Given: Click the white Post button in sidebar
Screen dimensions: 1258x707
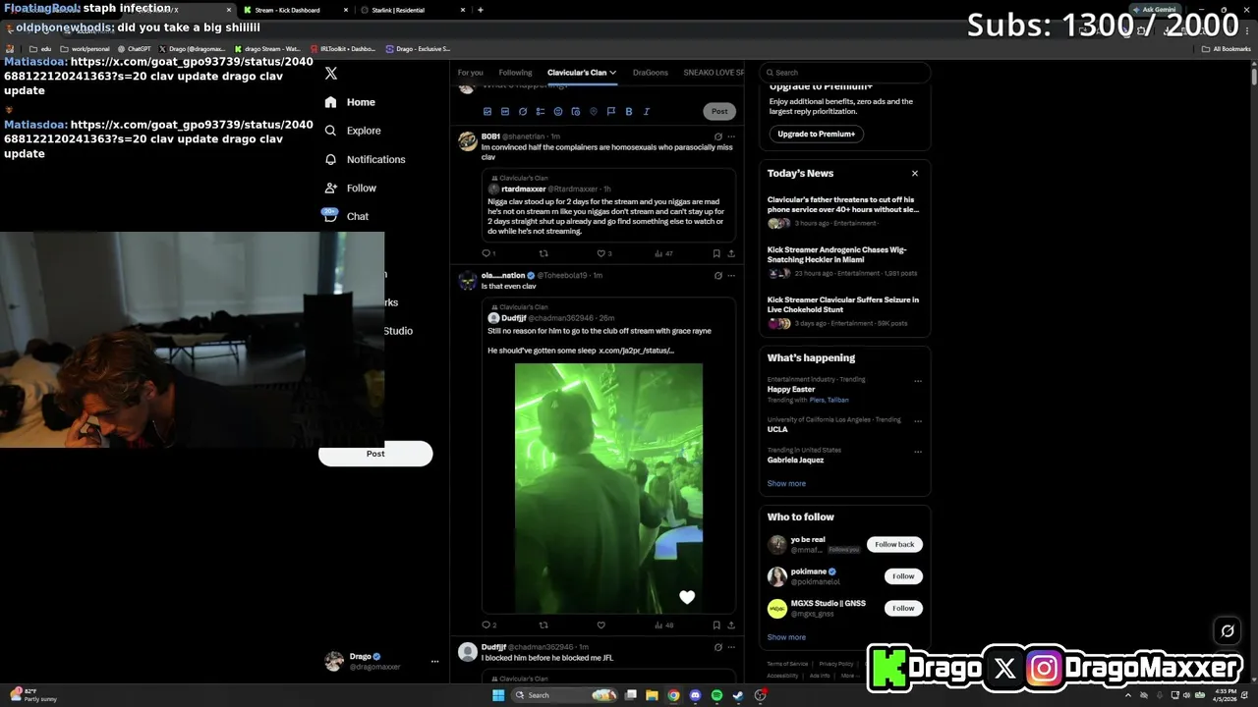Looking at the screenshot, I should 375,454.
